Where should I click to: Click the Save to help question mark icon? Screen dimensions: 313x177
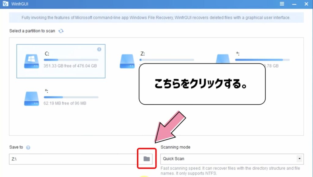28,147
